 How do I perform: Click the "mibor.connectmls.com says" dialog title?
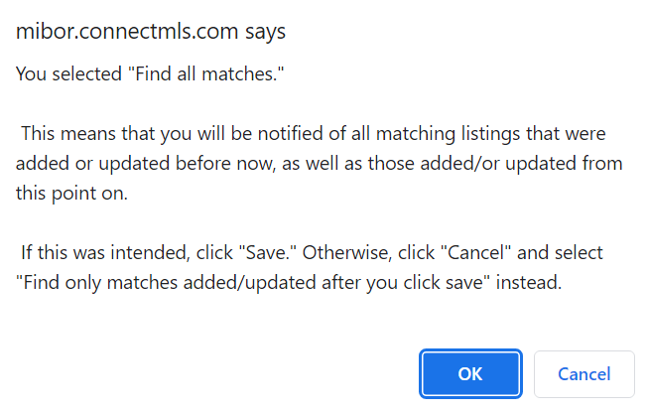151,32
